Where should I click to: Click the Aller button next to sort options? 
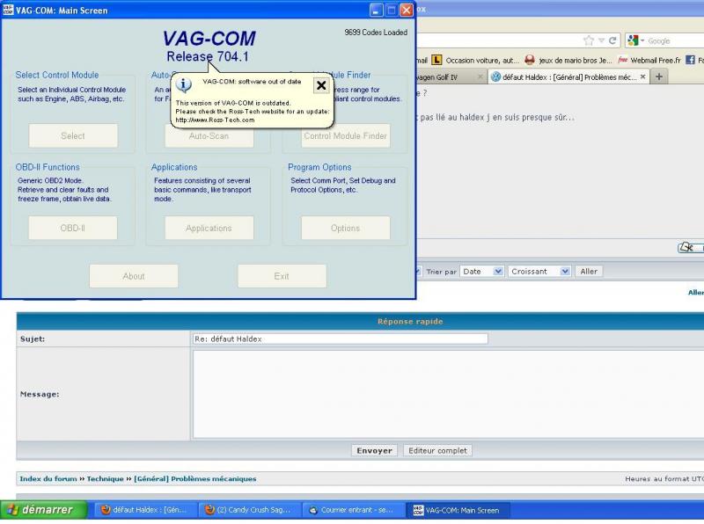pyautogui.click(x=589, y=272)
